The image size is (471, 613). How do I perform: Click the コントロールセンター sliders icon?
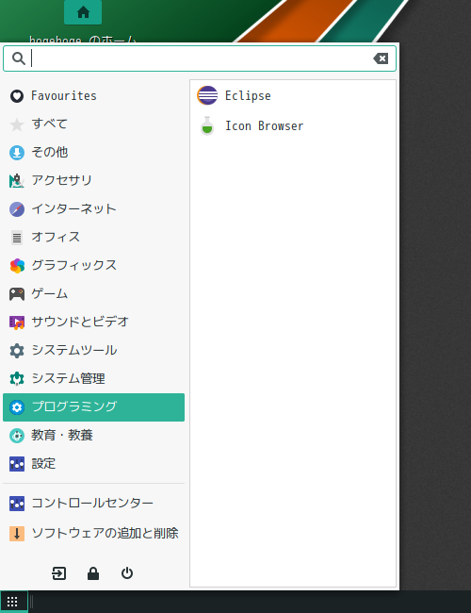[17, 504]
